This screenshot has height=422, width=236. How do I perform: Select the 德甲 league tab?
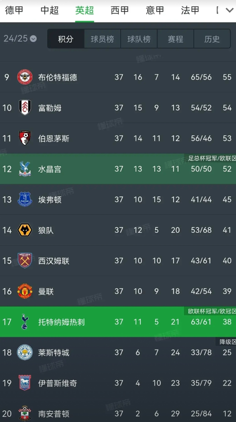point(14,10)
